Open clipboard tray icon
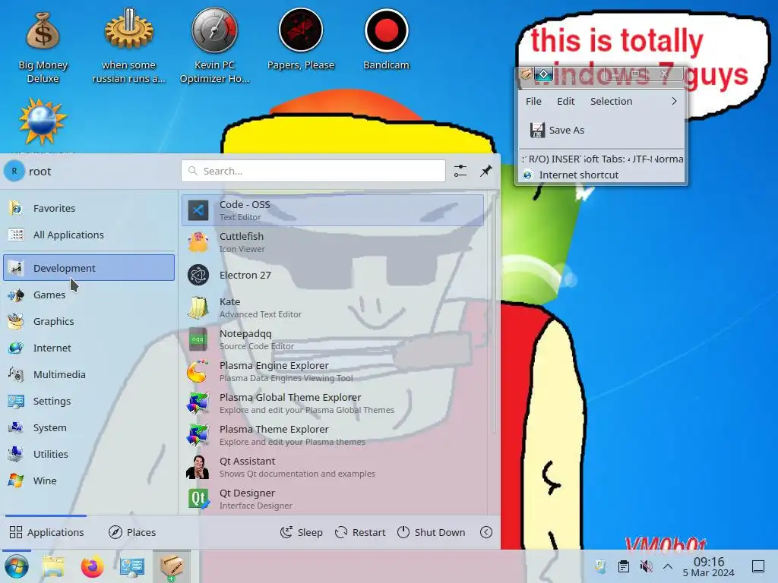 pos(624,566)
